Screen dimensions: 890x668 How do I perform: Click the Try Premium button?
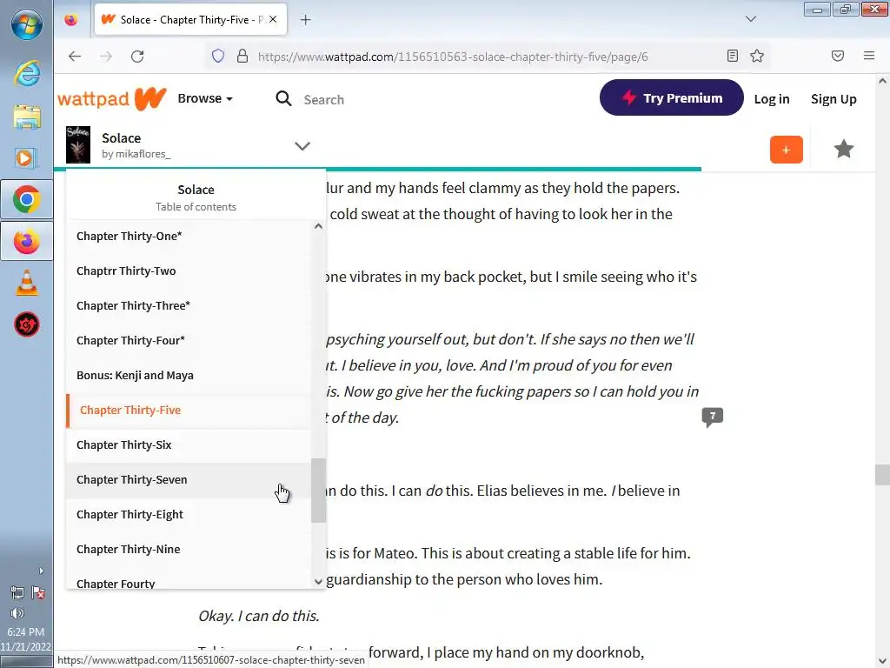(x=672, y=97)
